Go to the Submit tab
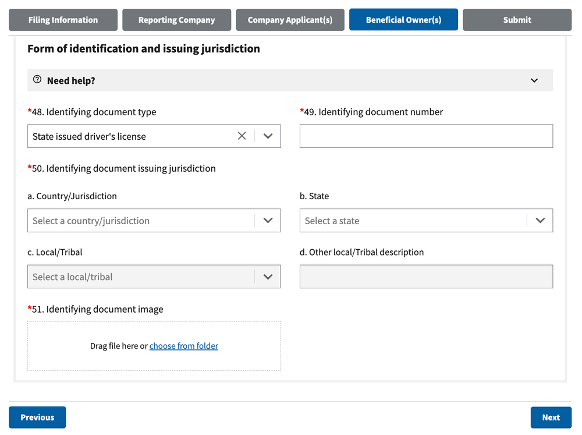582x435 pixels. pyautogui.click(x=517, y=20)
